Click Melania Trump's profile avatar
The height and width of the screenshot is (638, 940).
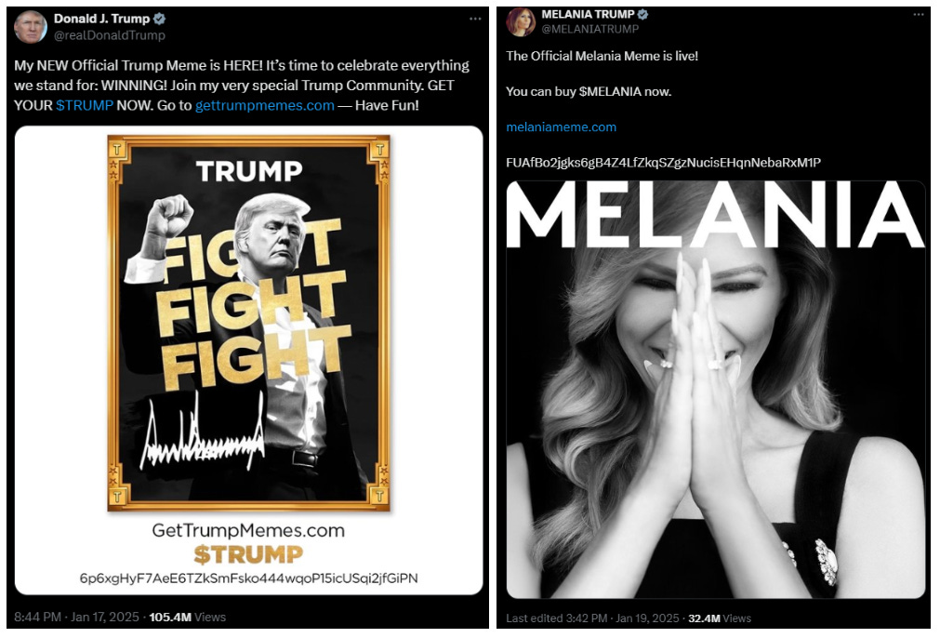point(521,22)
